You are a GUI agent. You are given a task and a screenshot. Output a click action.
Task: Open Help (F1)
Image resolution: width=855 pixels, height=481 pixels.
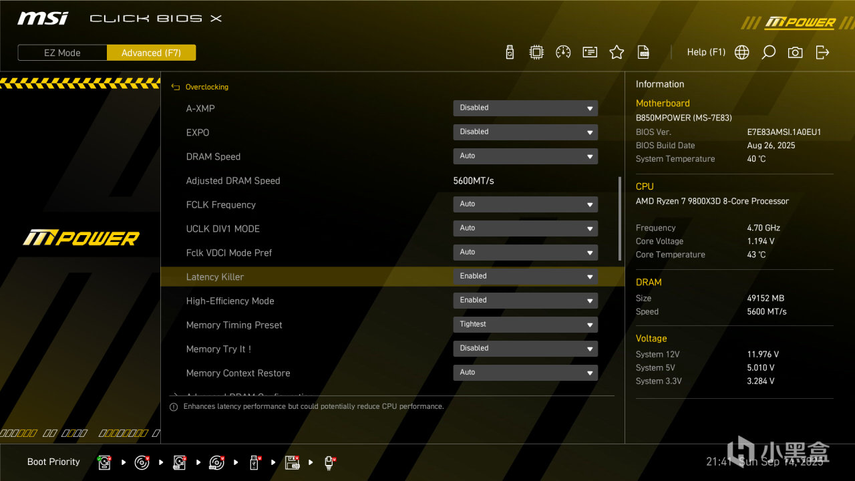(706, 52)
